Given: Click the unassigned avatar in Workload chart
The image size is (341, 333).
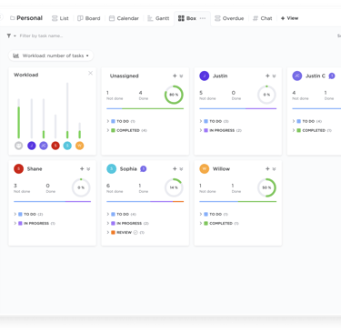Looking at the screenshot, I should coord(19,146).
